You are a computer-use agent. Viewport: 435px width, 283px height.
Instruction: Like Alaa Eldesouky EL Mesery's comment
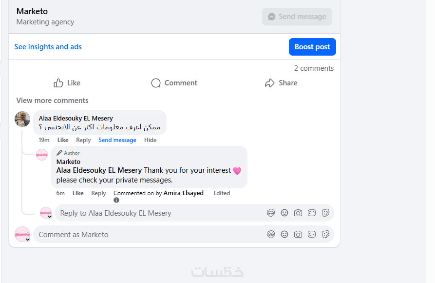click(x=63, y=140)
